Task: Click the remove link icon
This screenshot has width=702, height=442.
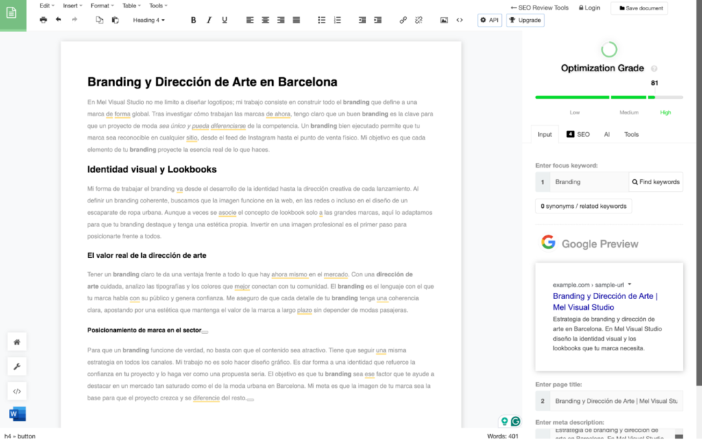Action: tap(419, 21)
